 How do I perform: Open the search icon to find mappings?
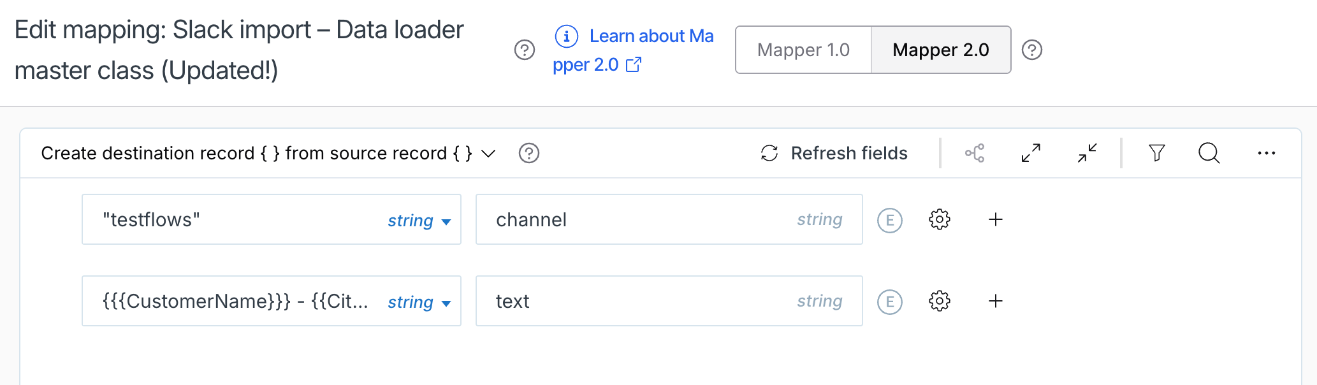coord(1209,153)
